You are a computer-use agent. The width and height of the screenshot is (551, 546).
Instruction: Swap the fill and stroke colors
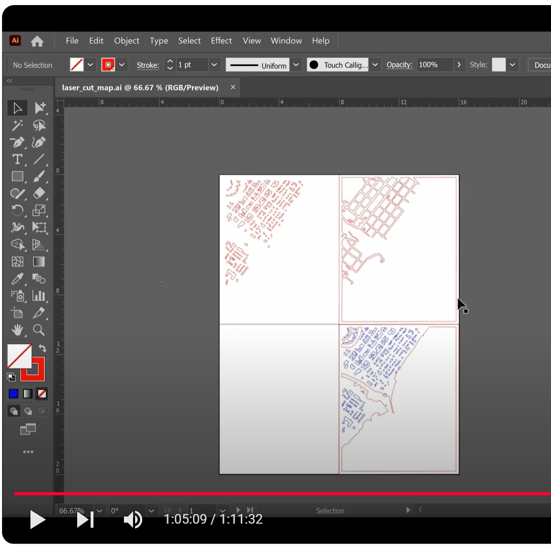point(43,348)
